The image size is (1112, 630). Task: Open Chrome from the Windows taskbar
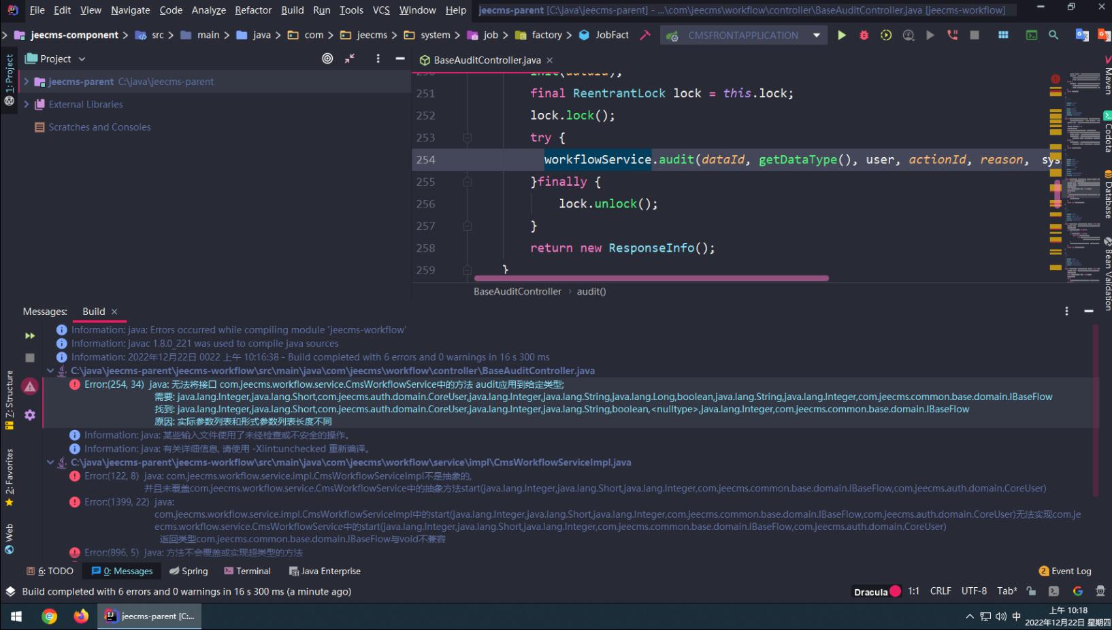49,616
